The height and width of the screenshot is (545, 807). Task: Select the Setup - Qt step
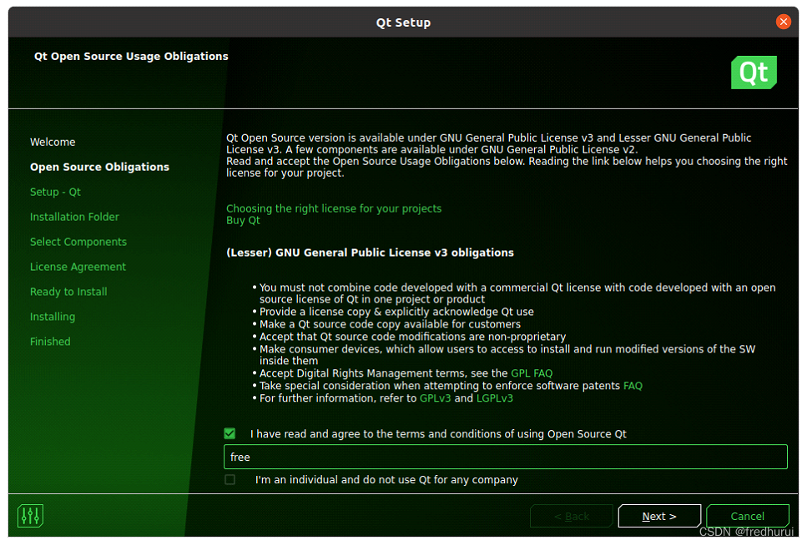(55, 192)
